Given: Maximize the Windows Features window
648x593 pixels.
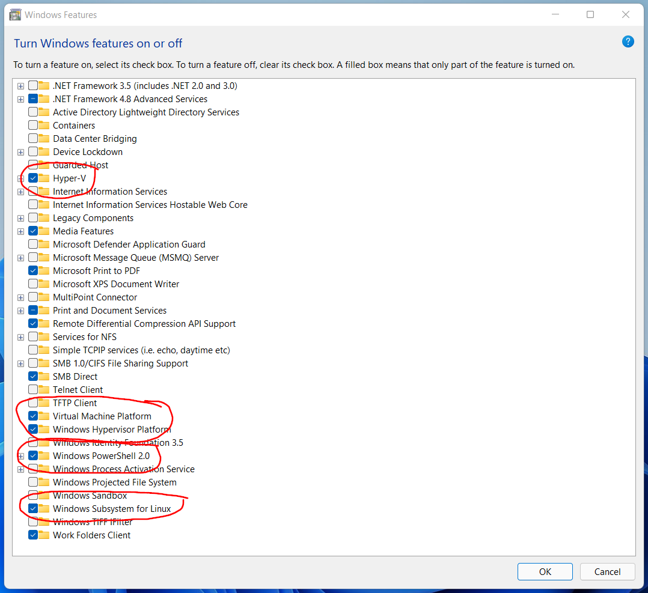Looking at the screenshot, I should [590, 14].
